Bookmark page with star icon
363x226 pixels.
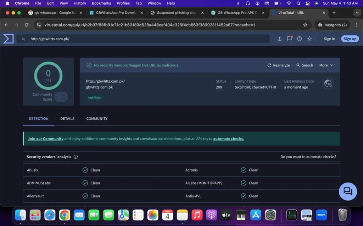tap(305, 25)
